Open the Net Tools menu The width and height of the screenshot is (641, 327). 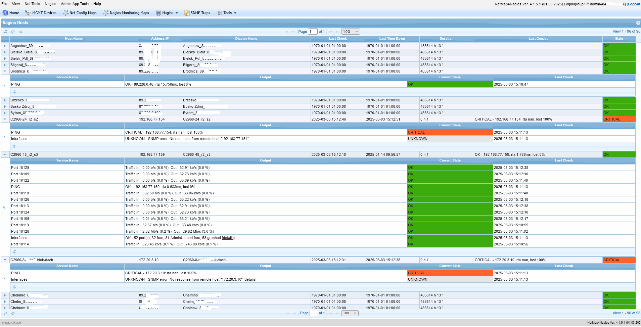32,4
